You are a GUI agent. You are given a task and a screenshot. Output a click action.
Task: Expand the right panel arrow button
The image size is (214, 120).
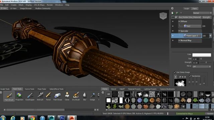[x=173, y=8]
